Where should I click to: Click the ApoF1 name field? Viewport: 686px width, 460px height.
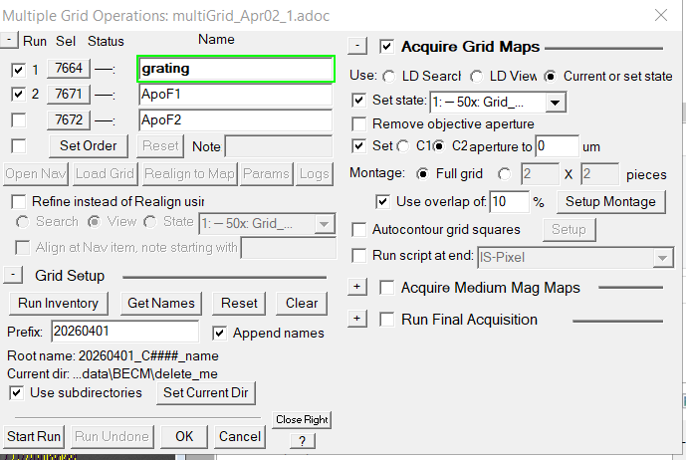click(x=235, y=95)
